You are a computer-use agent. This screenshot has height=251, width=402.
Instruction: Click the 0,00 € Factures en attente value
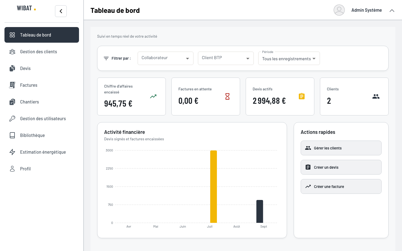click(x=188, y=101)
